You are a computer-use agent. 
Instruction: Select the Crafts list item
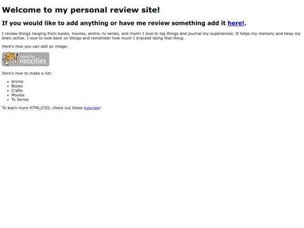point(17,91)
